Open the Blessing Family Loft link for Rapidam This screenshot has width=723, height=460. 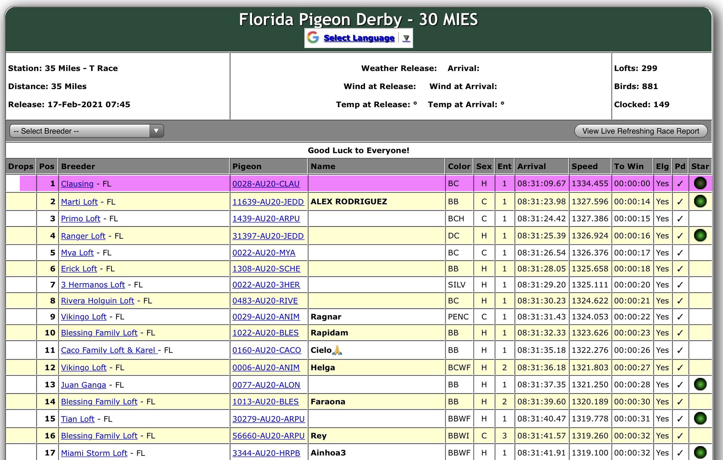click(99, 333)
